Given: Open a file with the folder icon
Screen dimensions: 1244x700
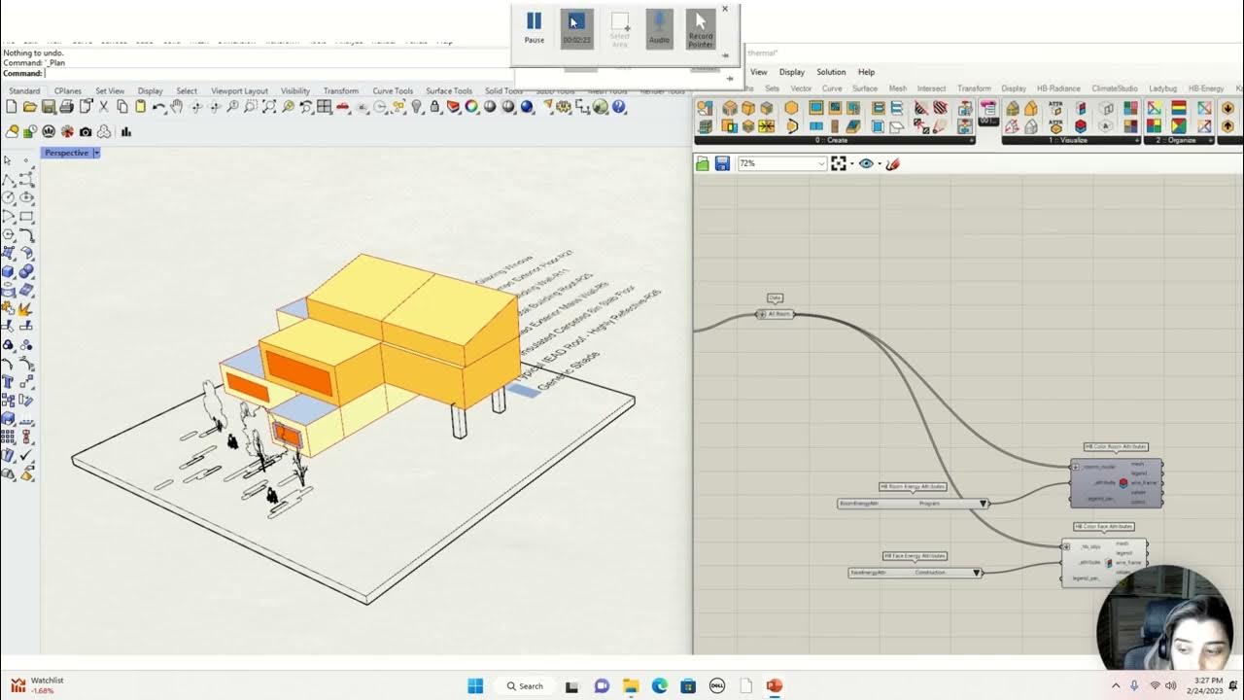Looking at the screenshot, I should coord(30,106).
